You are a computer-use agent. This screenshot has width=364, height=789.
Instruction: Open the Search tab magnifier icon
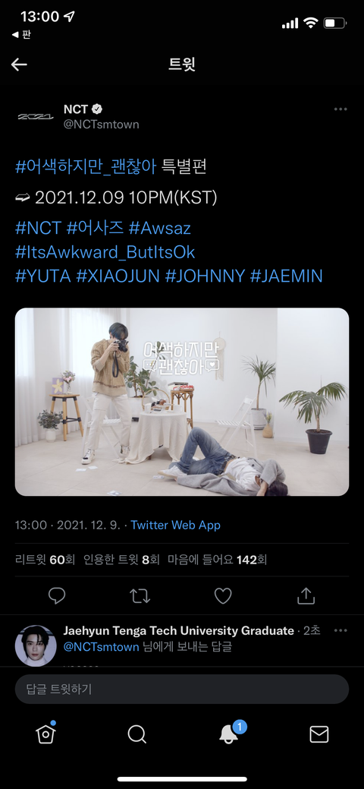tap(136, 734)
